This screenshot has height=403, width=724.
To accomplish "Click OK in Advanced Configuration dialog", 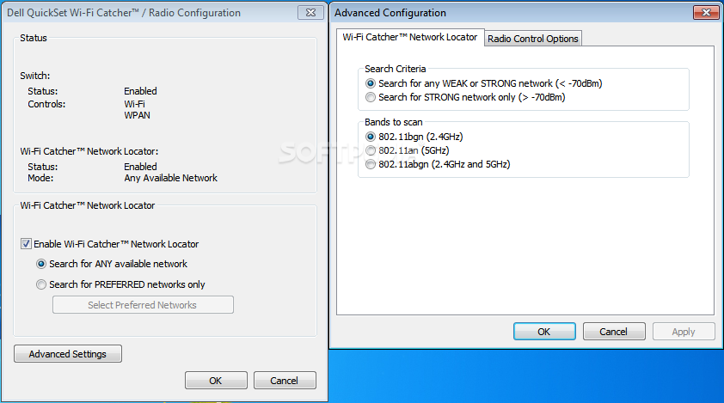I will point(544,332).
